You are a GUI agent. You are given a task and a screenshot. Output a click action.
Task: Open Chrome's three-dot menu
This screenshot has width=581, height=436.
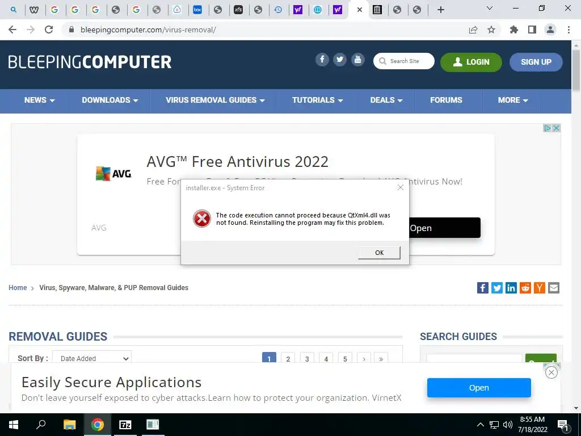[x=569, y=30]
